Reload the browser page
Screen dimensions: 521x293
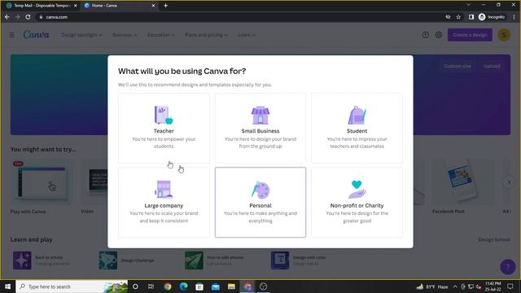[x=28, y=17]
